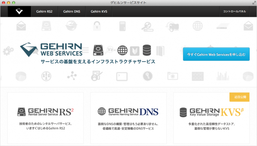Click the text 多重化された高信頼性データストア。

[x=212, y=124]
